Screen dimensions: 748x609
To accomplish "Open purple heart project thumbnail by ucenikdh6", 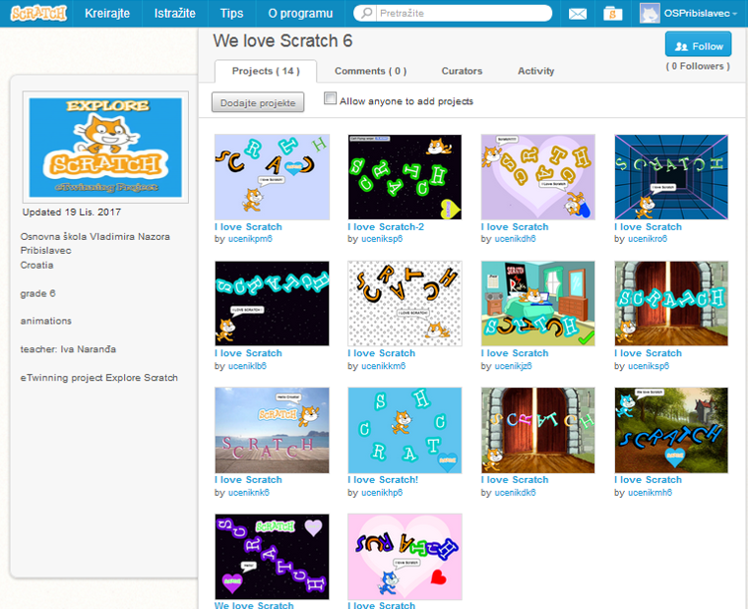I will [537, 177].
